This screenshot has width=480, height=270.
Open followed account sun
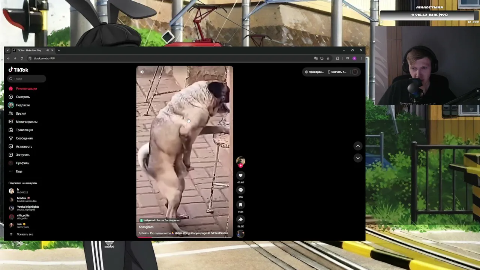[x=19, y=225]
